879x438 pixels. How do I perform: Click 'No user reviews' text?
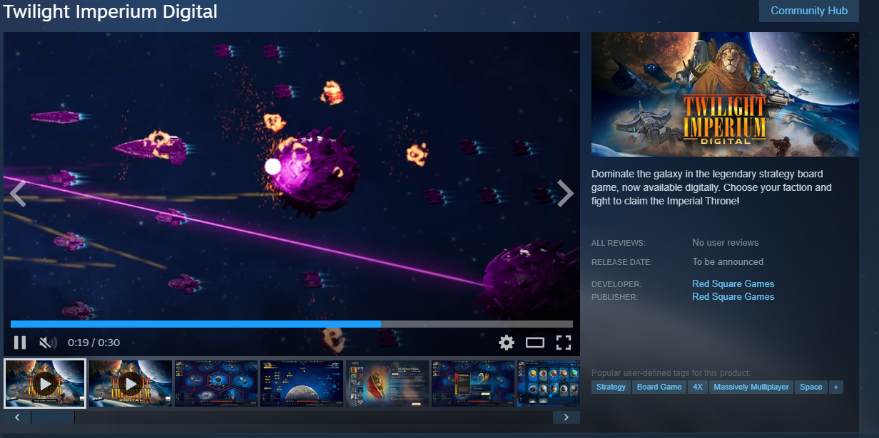tap(725, 243)
